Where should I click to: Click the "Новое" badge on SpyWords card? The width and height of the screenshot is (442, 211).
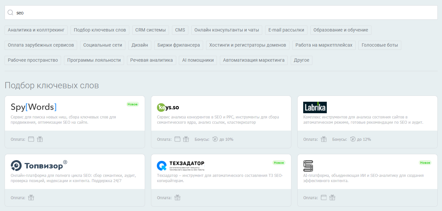click(x=133, y=104)
